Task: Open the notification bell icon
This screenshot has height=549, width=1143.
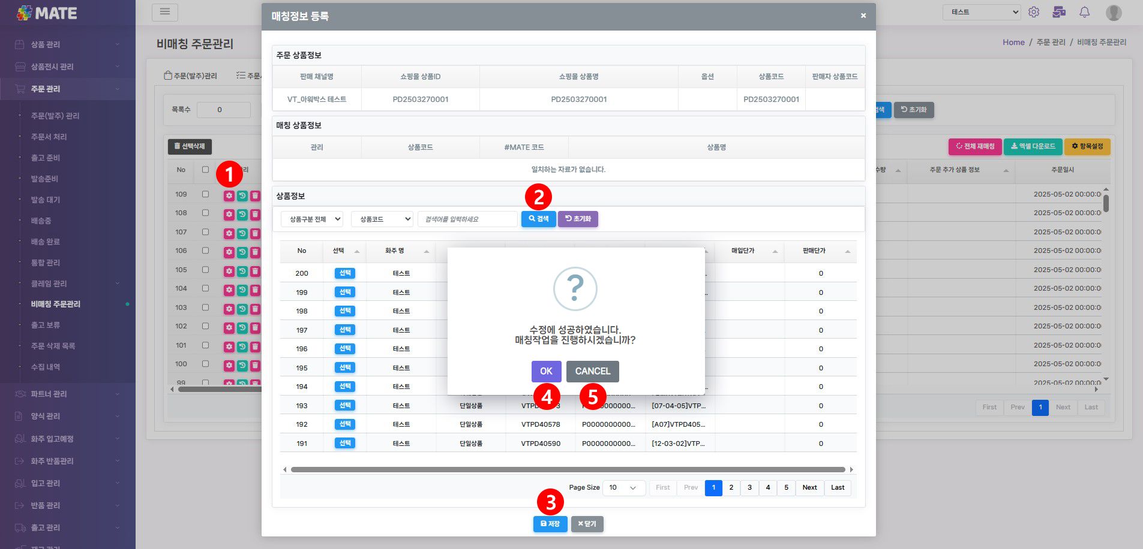Action: coord(1084,12)
